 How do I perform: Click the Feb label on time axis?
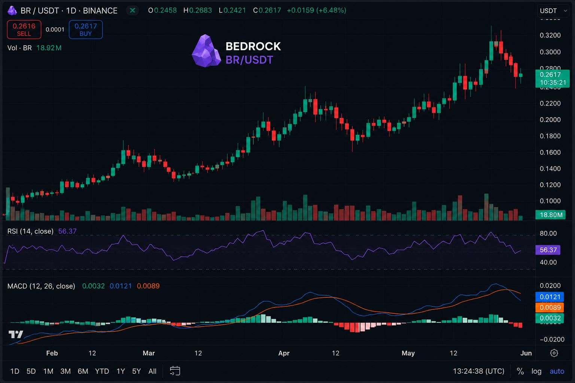pyautogui.click(x=52, y=353)
